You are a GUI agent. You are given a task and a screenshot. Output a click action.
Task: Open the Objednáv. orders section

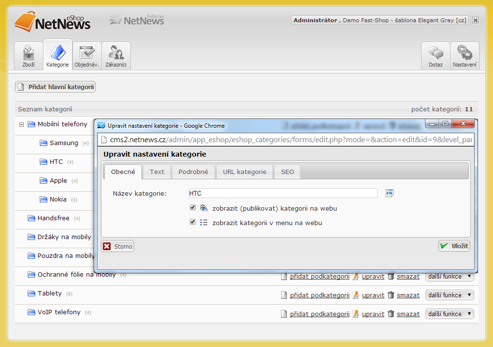click(87, 56)
